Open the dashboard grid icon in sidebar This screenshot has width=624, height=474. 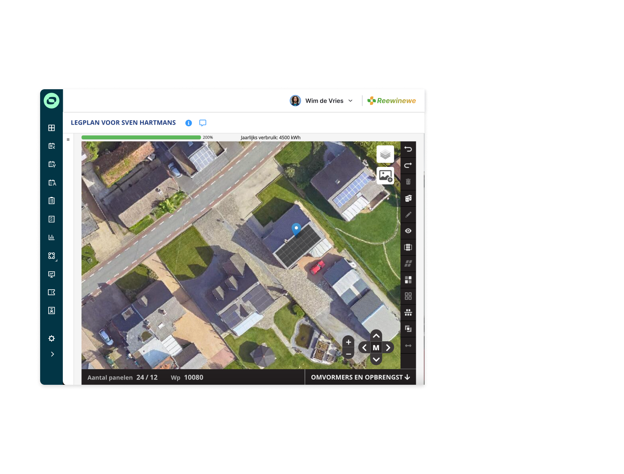tap(52, 128)
